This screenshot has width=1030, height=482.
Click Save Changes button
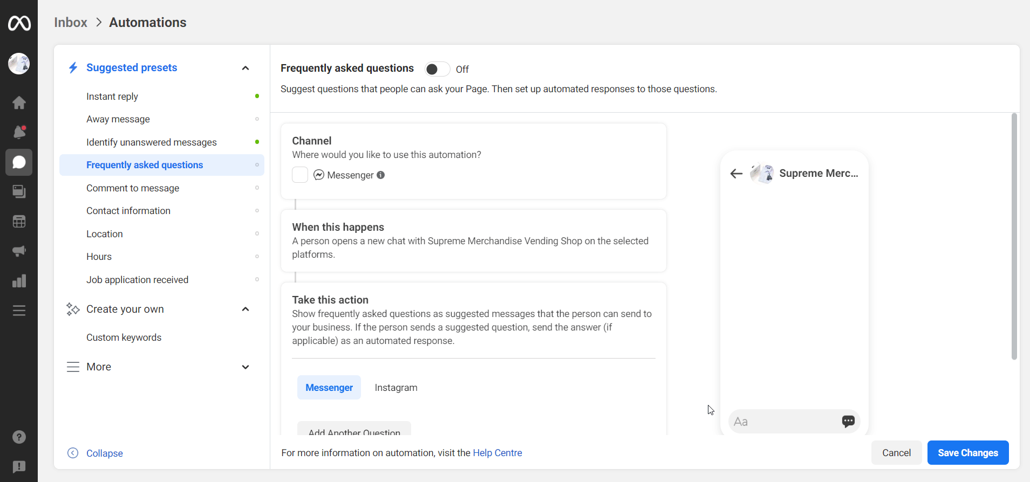tap(968, 453)
